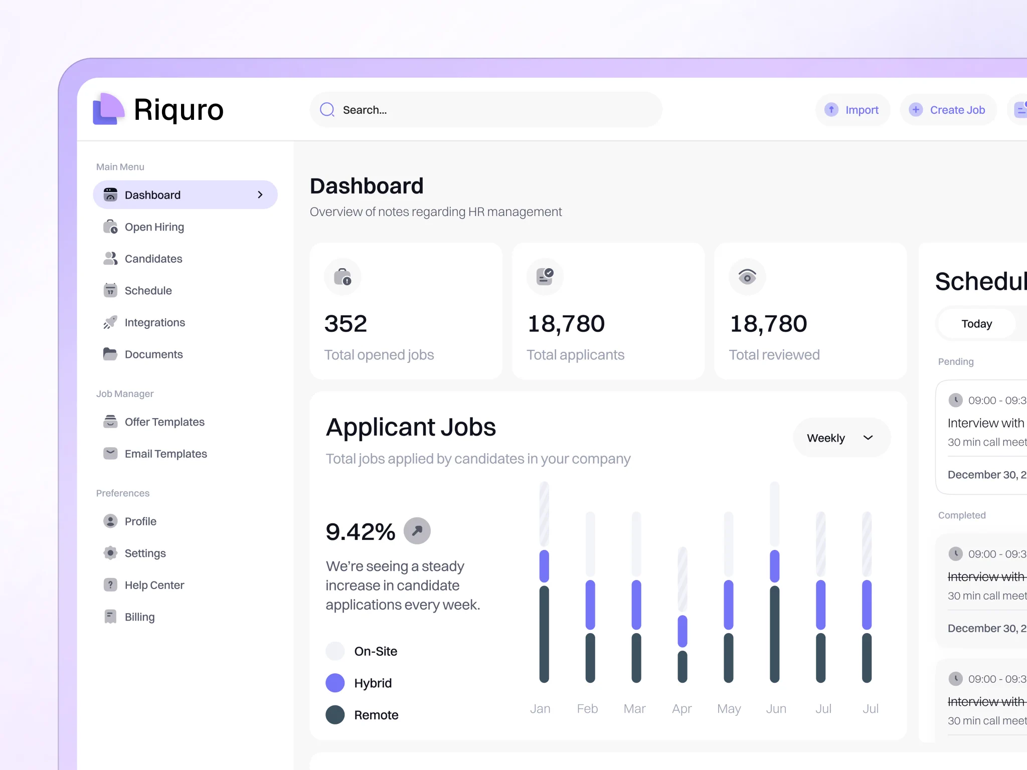Click the Riquro logo icon
The height and width of the screenshot is (770, 1027).
tap(108, 109)
